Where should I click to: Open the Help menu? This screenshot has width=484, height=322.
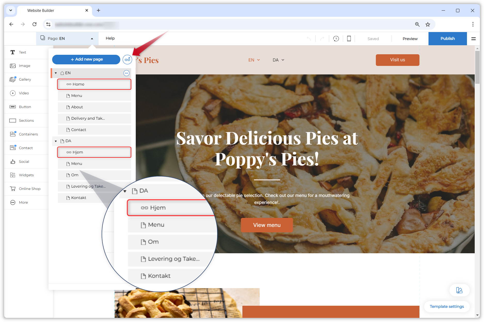coord(110,38)
